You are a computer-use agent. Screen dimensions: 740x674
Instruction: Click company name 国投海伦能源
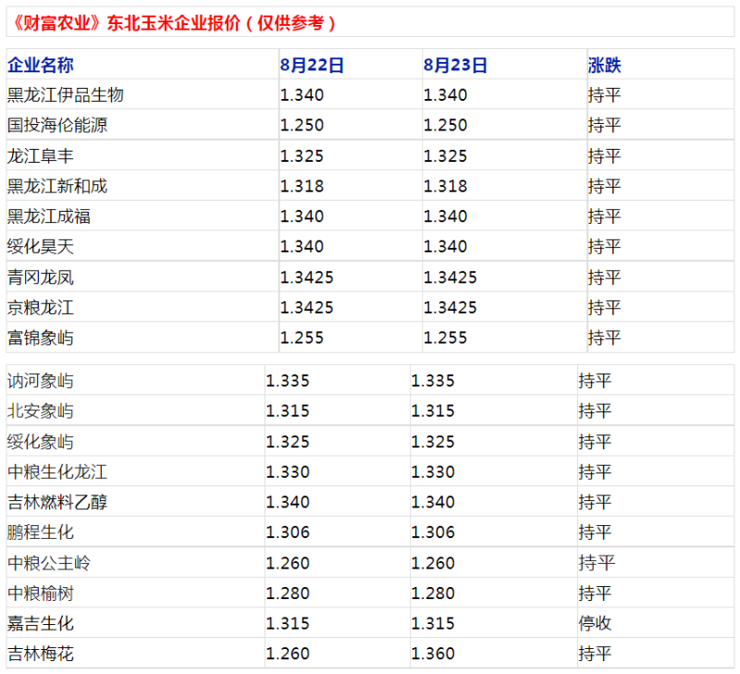pyautogui.click(x=57, y=125)
